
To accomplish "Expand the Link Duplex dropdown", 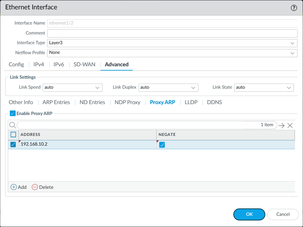I will (168, 87).
